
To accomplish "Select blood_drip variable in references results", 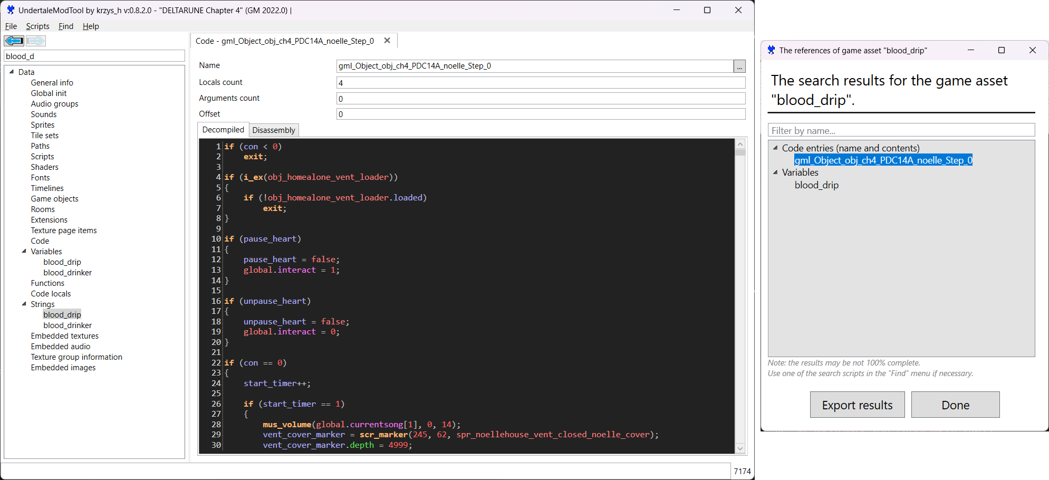I will (x=816, y=185).
